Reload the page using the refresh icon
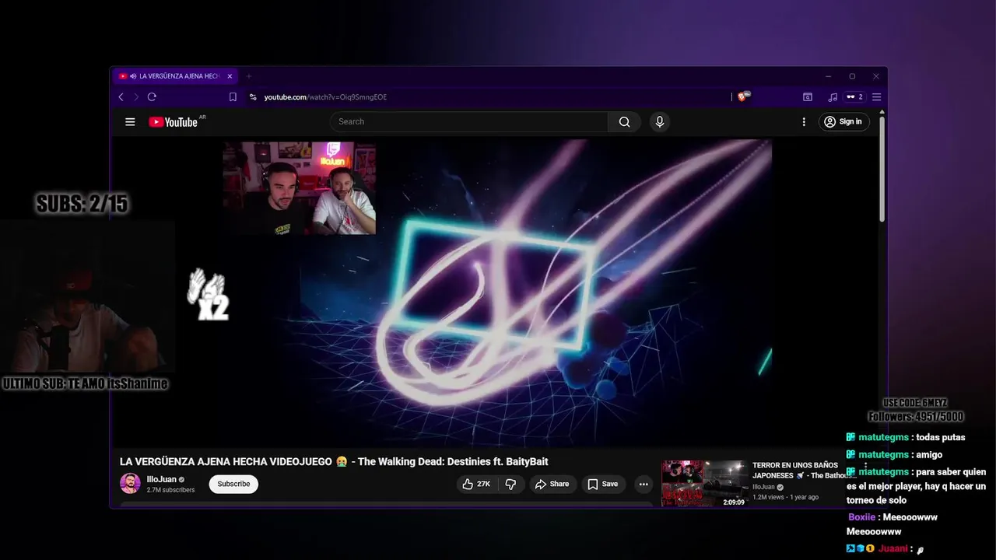 [152, 97]
